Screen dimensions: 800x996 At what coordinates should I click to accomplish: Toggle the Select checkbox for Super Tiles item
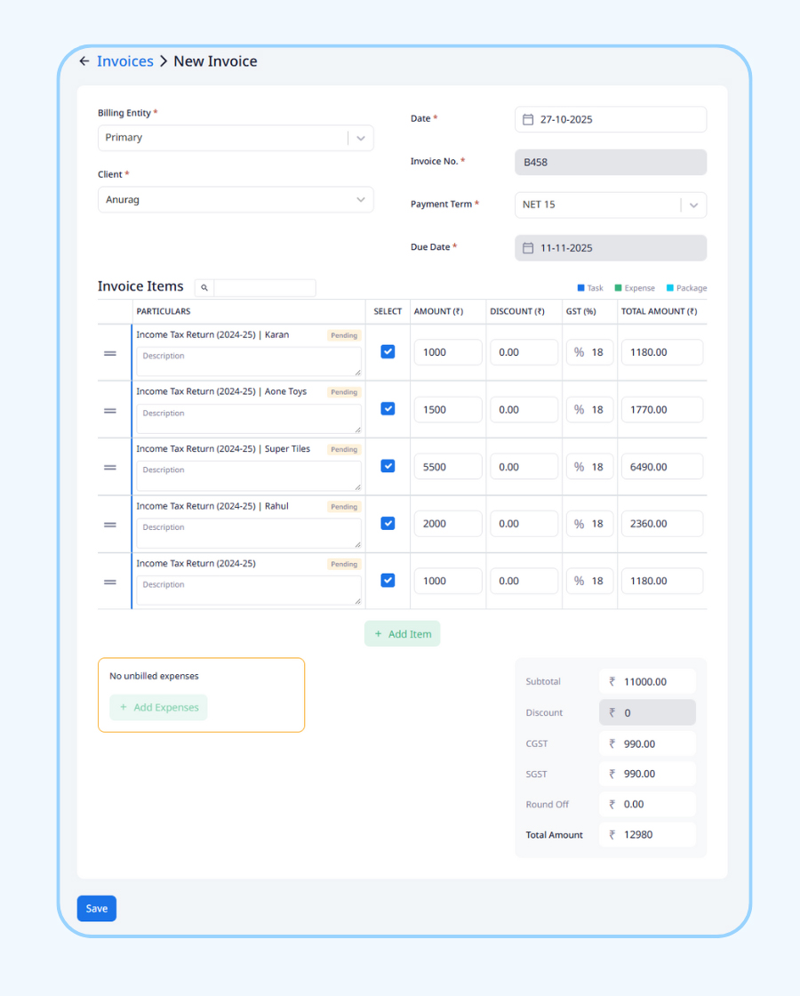[x=388, y=466]
